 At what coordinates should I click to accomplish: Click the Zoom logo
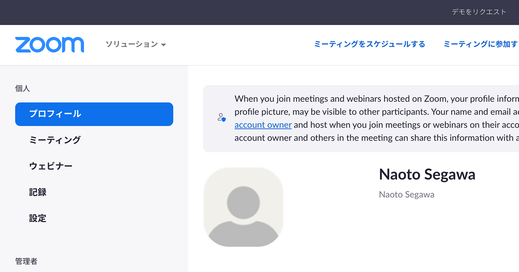coord(50,45)
